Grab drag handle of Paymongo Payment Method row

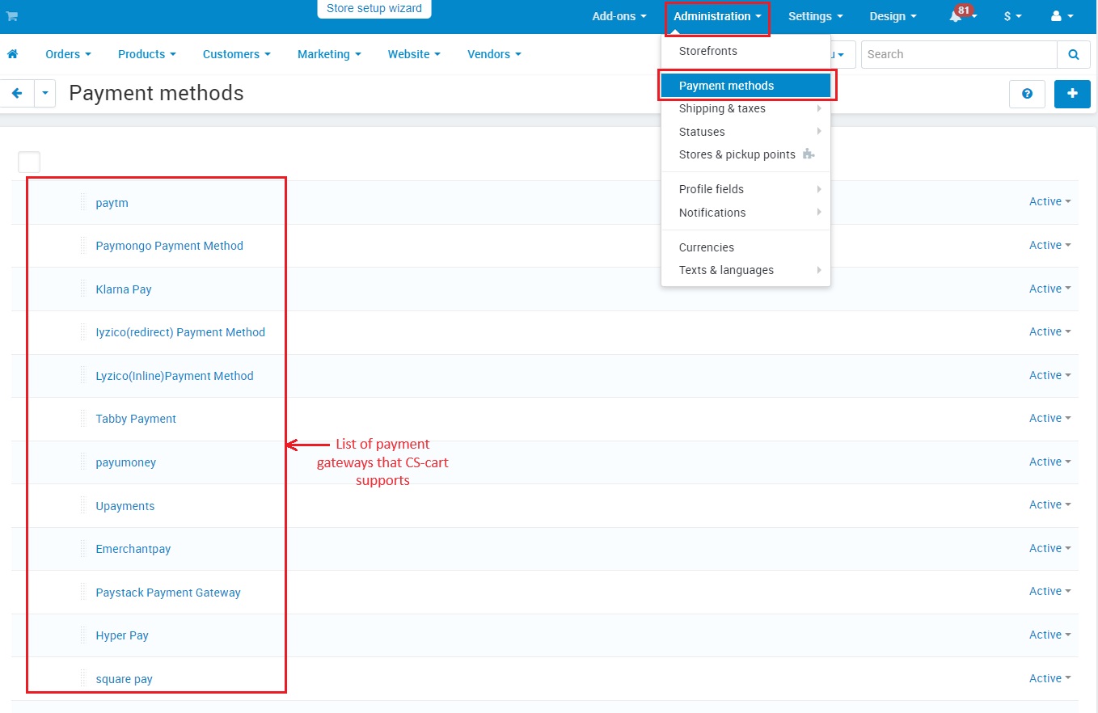(83, 245)
